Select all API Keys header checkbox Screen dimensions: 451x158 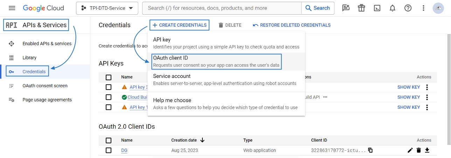point(109,77)
